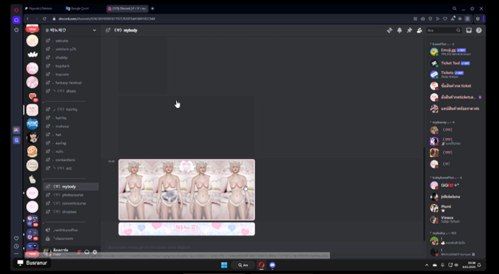This screenshot has height=274, width=499.
Task: Toggle member list visibility icon
Action: 420,31
